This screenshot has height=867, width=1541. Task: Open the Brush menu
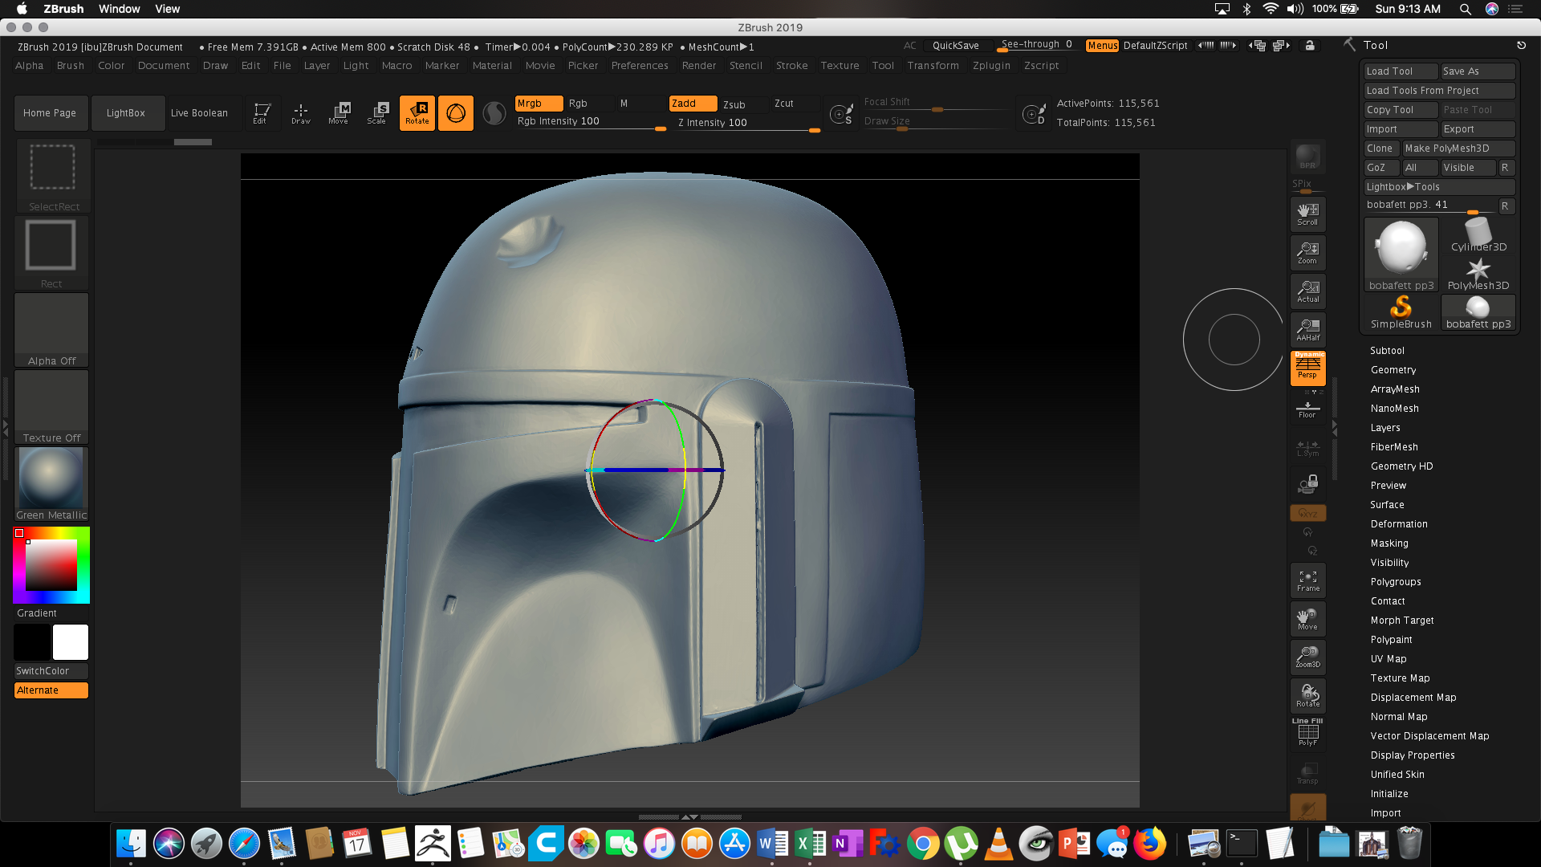[71, 66]
